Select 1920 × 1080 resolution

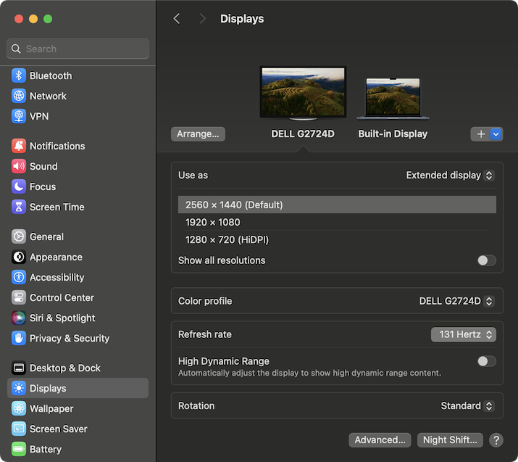click(212, 222)
